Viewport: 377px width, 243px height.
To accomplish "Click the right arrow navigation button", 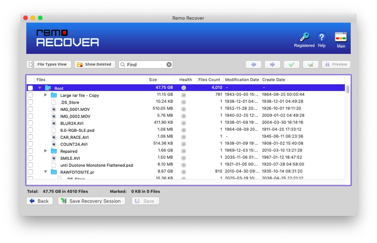I will coord(272,64).
